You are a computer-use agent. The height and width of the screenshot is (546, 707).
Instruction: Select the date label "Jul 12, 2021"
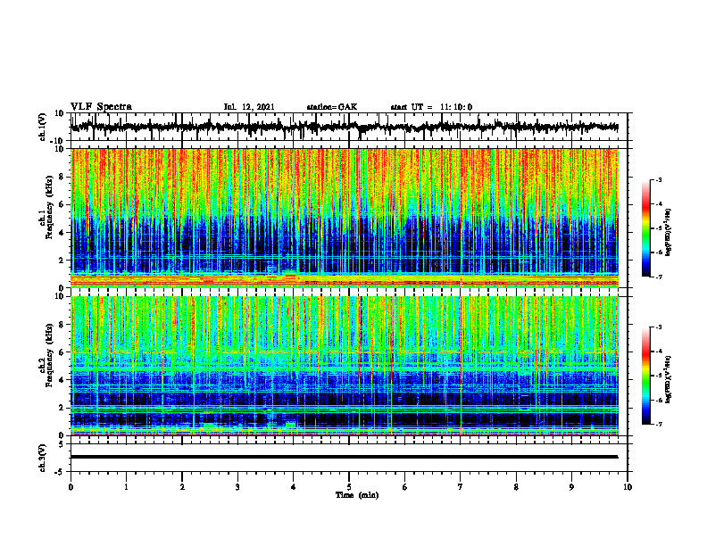click(x=249, y=107)
